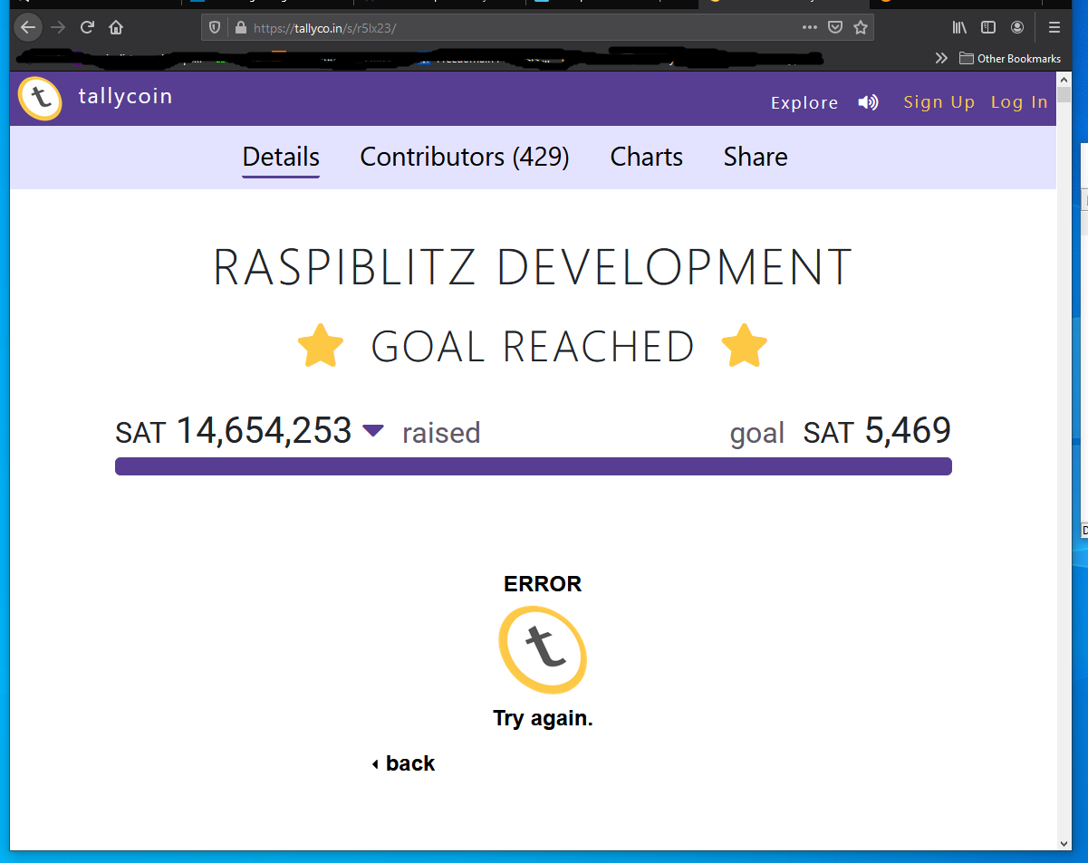Open the page actions three-dot menu
The width and height of the screenshot is (1088, 863).
[809, 27]
